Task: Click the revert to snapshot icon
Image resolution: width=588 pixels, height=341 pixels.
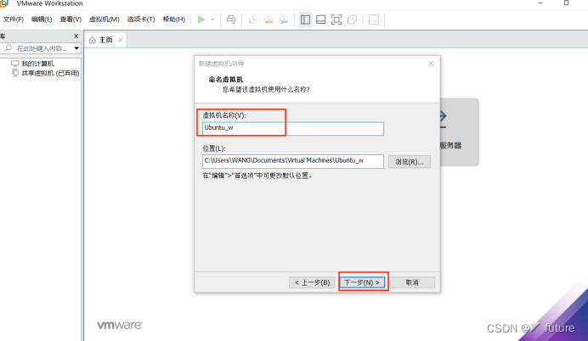Action: [x=269, y=20]
